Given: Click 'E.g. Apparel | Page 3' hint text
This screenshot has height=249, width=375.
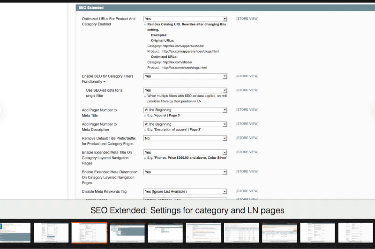Looking at the screenshot, I should click(164, 116).
